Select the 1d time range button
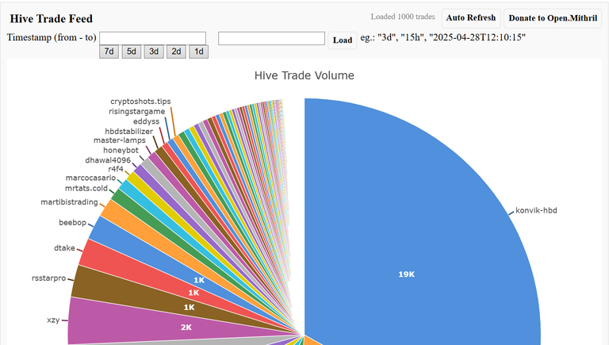 pyautogui.click(x=198, y=52)
